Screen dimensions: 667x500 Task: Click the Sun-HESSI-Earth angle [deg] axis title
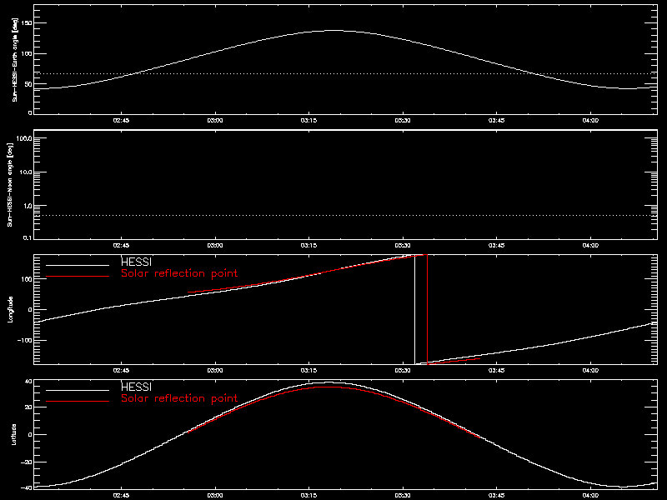(14, 60)
